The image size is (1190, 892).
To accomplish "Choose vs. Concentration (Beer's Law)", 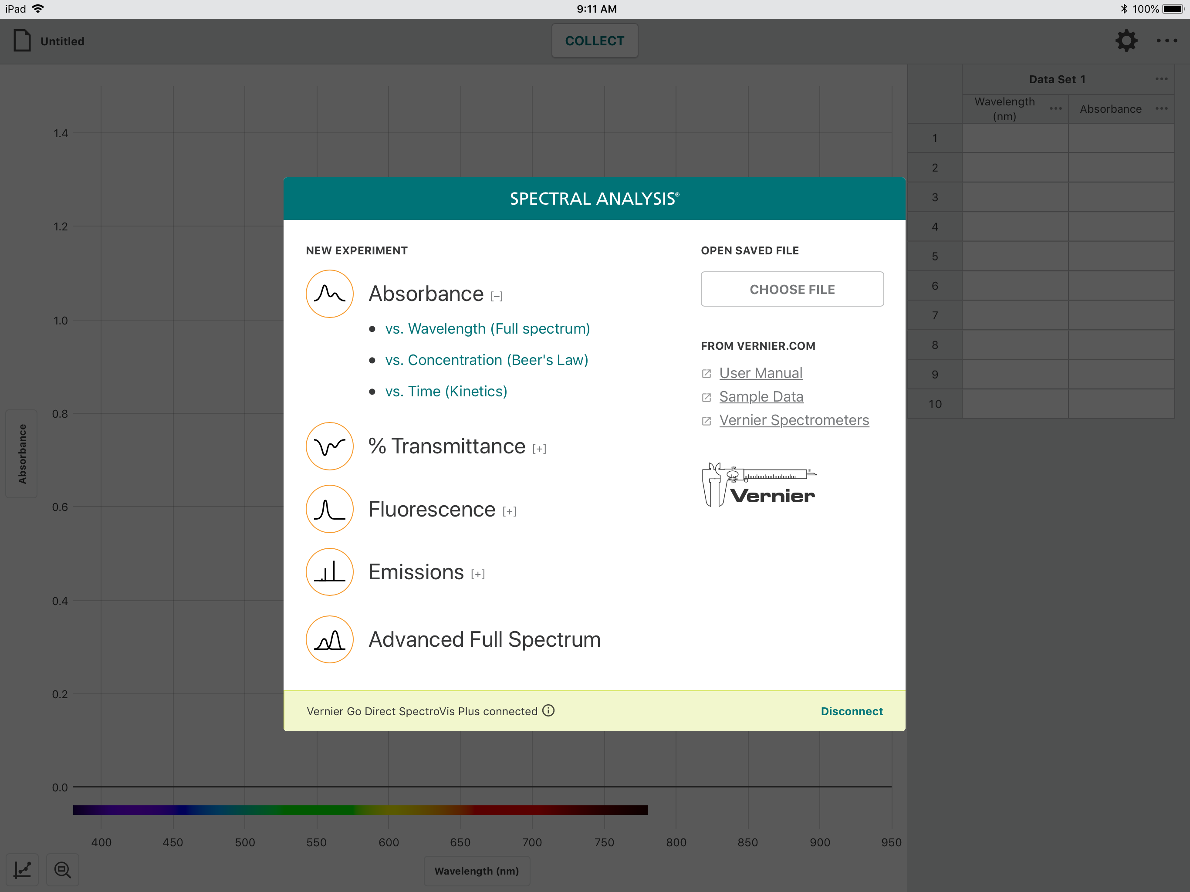I will [487, 360].
